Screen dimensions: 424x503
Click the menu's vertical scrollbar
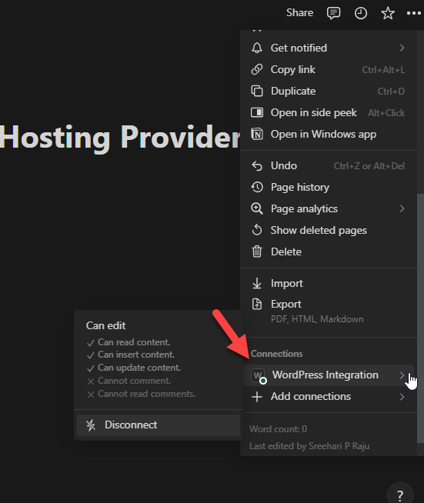420,318
